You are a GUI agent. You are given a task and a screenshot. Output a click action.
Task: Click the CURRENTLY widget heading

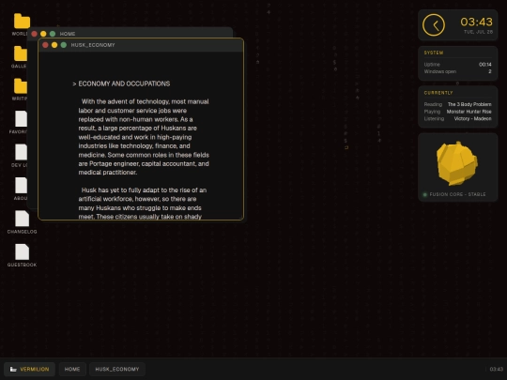(x=438, y=93)
